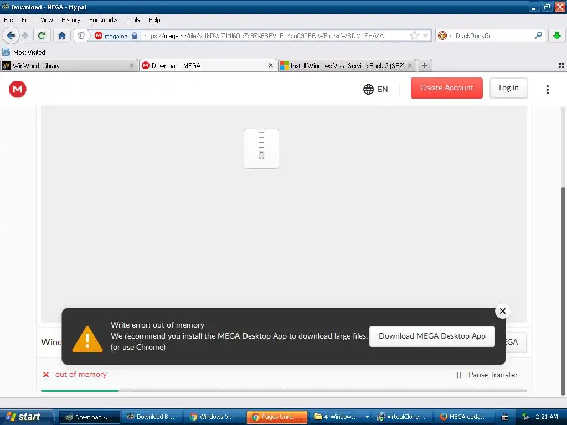Click the DuckDuckGo search box
The height and width of the screenshot is (425, 567).
(x=492, y=35)
